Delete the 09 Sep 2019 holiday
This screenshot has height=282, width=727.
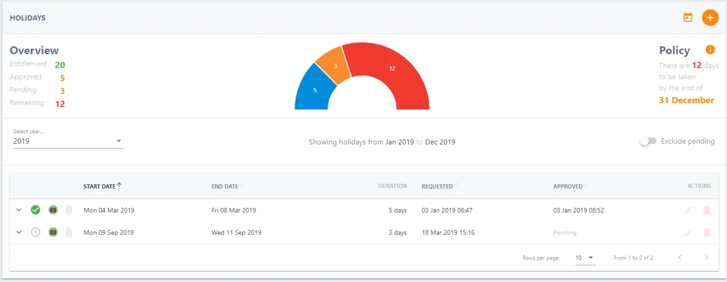[706, 232]
